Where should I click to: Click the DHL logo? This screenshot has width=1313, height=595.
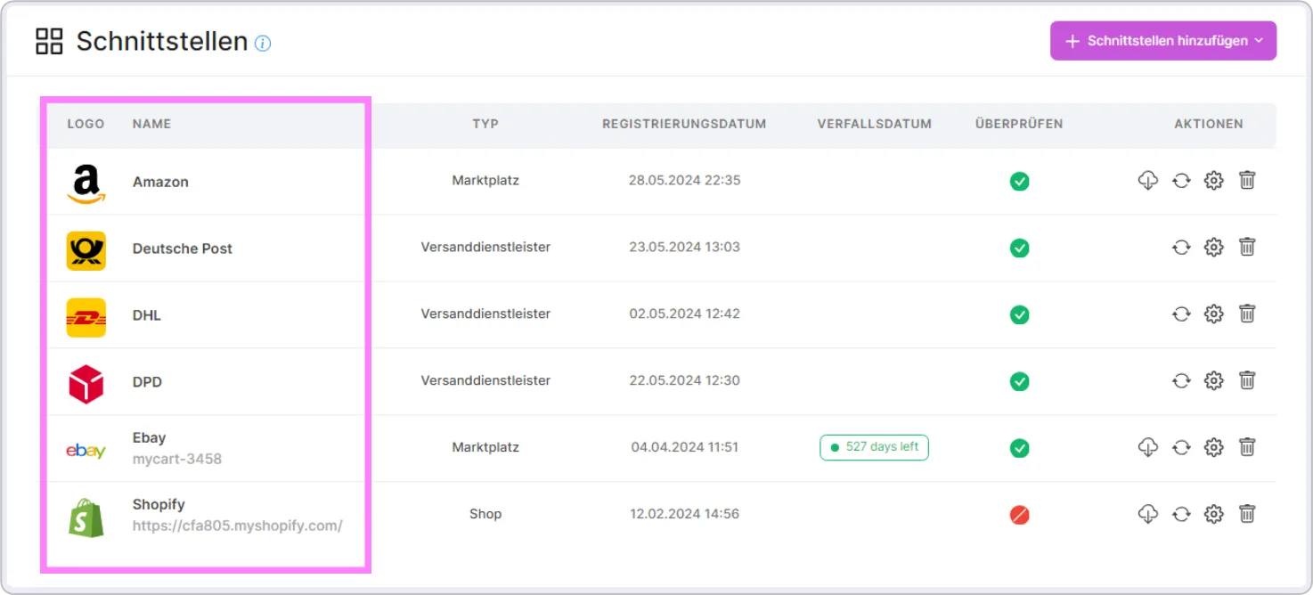click(86, 318)
